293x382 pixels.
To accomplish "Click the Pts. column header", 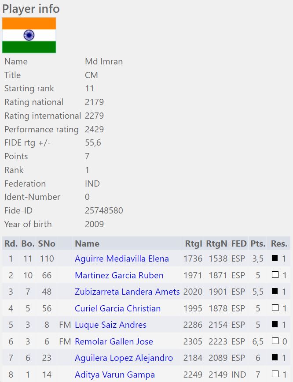I will pyautogui.click(x=258, y=243).
